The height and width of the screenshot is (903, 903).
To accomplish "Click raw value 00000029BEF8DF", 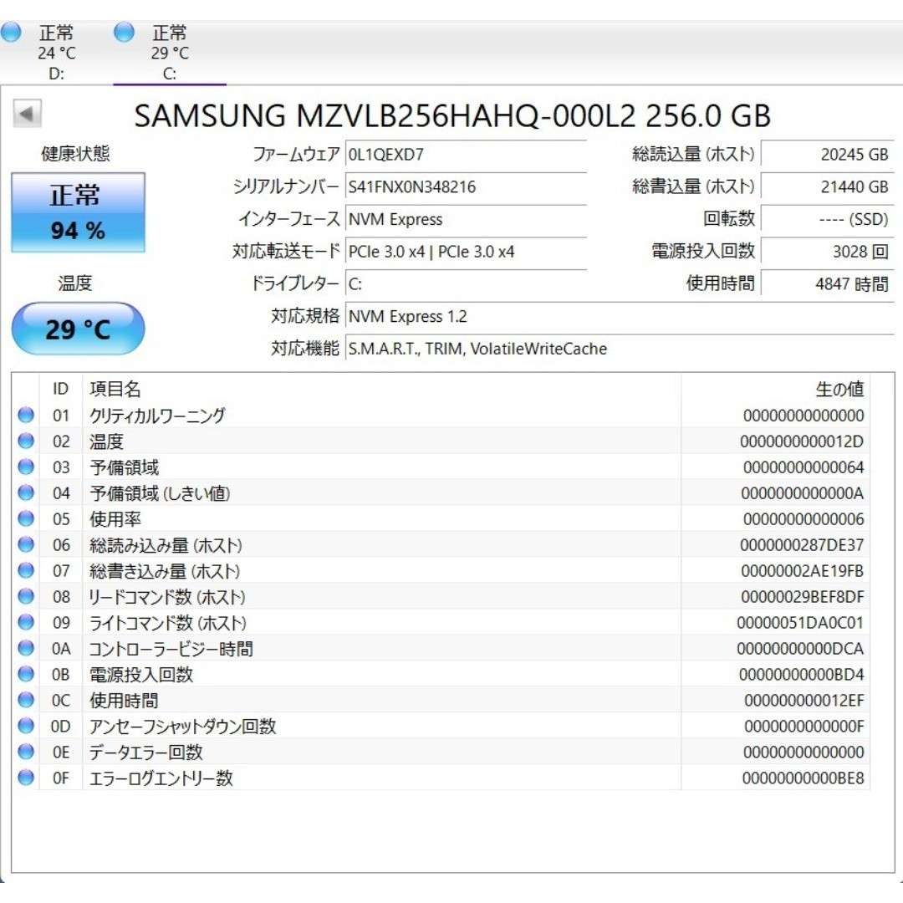I will [x=802, y=597].
